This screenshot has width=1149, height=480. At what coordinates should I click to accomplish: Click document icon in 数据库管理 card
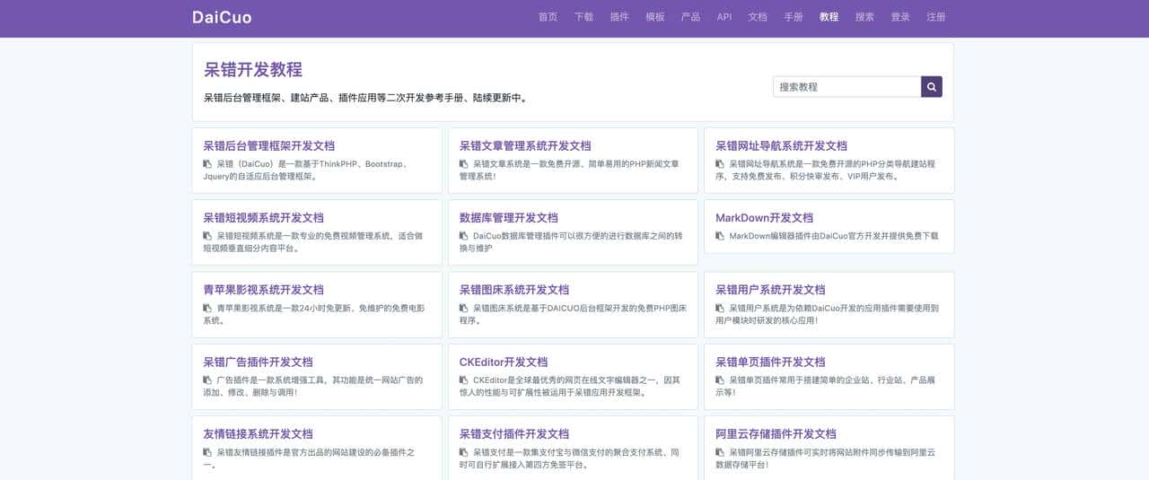(x=464, y=236)
